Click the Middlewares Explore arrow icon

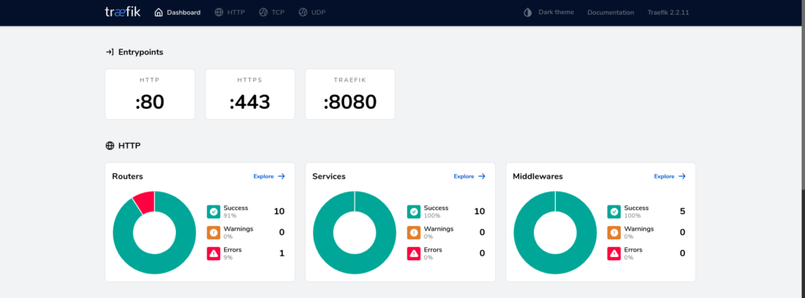[682, 176]
